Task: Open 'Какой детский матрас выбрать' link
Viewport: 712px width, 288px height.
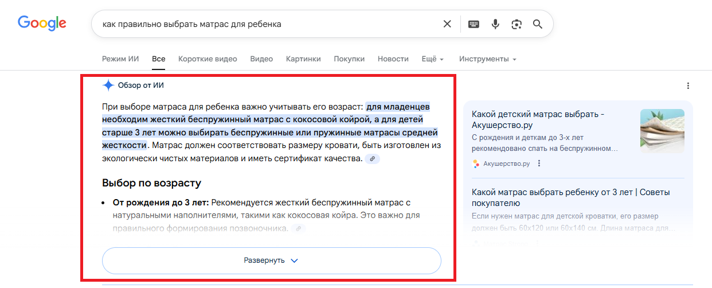Action: 538,119
